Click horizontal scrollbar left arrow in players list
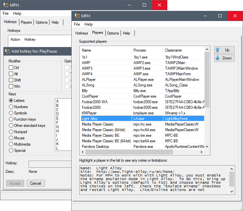This screenshot has width=243, height=211. [x=83, y=152]
